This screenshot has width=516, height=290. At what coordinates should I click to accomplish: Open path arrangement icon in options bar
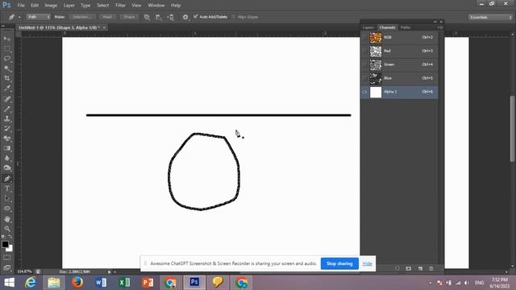pos(170,17)
